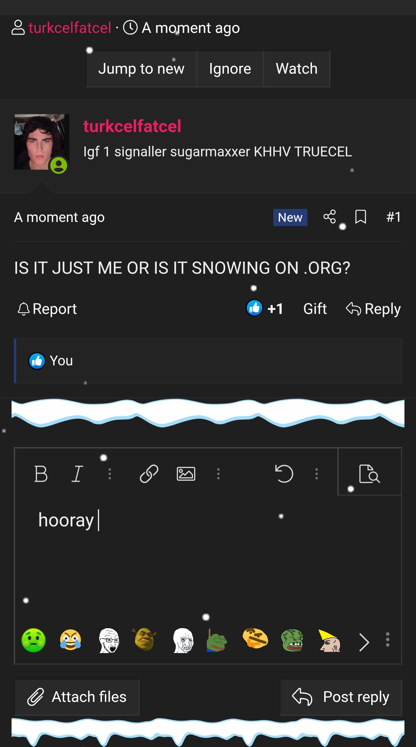Select Jump to new
Screen dimensions: 416x747
pyautogui.click(x=141, y=69)
